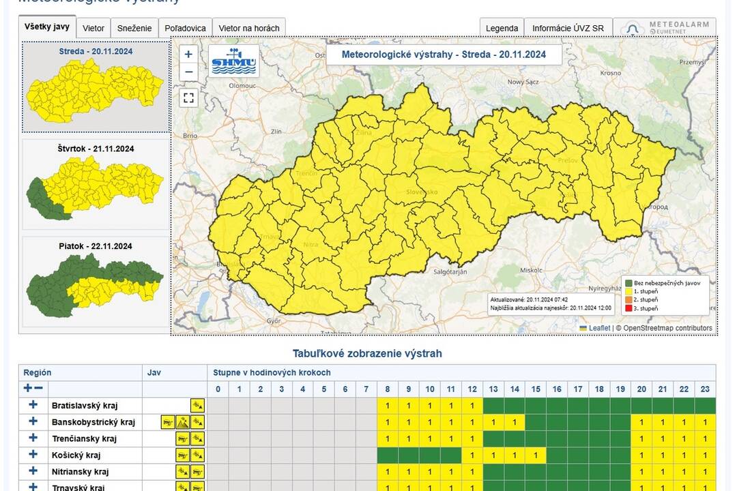Viewport: 737px width, 491px height.
Task: Switch to the Vietor tab
Action: click(93, 28)
